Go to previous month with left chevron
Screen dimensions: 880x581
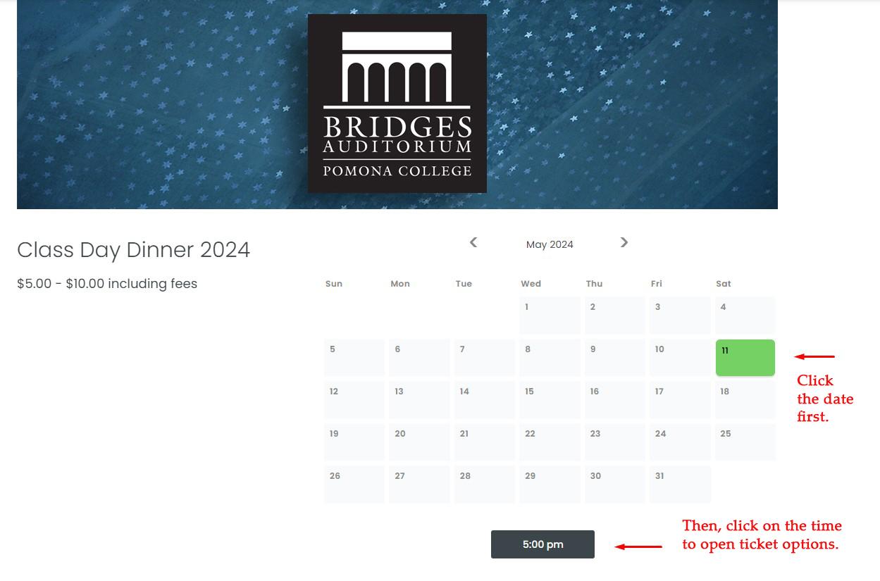(x=473, y=242)
